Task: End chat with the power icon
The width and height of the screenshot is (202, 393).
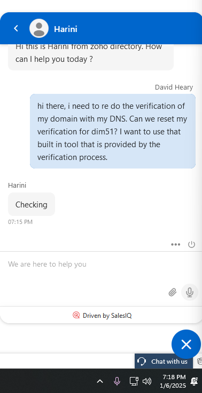Action: click(191, 244)
